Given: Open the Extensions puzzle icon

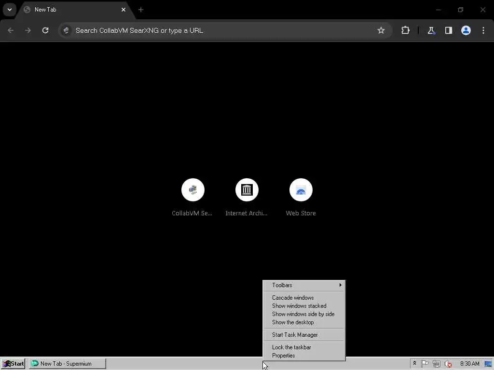Looking at the screenshot, I should point(405,30).
